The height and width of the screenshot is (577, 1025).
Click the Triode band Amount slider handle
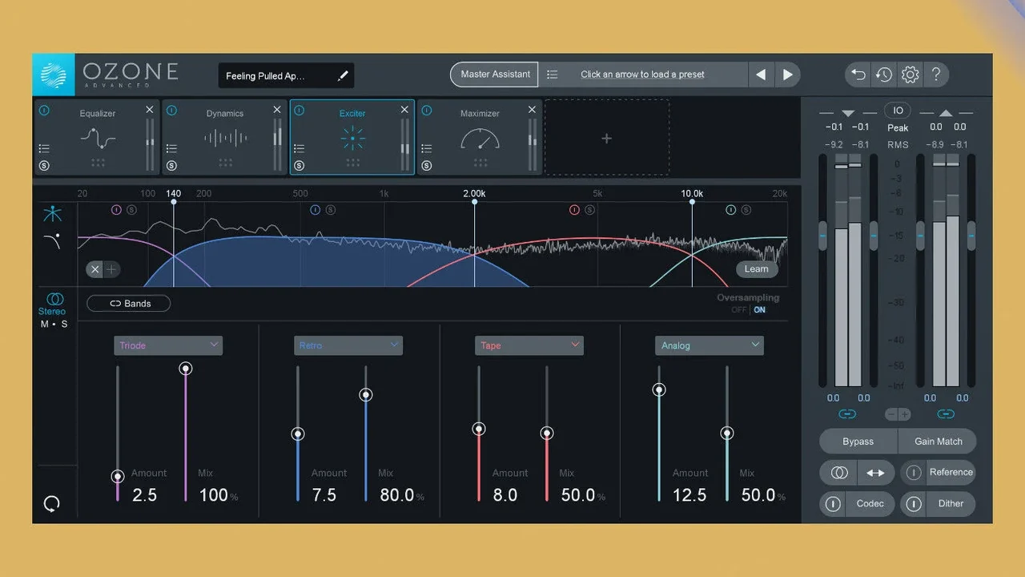[118, 476]
